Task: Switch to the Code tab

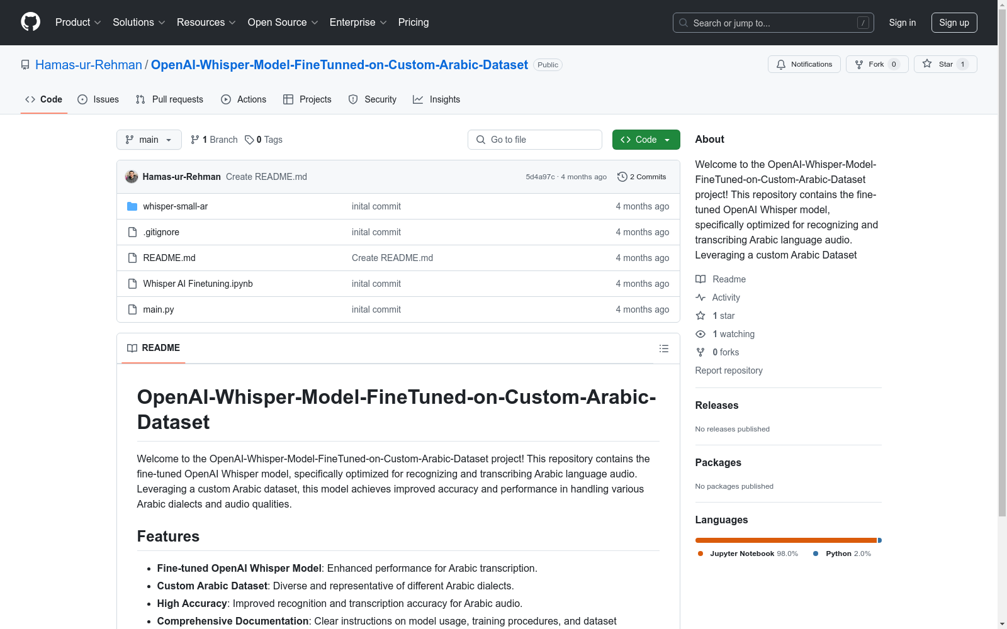Action: coord(44,99)
